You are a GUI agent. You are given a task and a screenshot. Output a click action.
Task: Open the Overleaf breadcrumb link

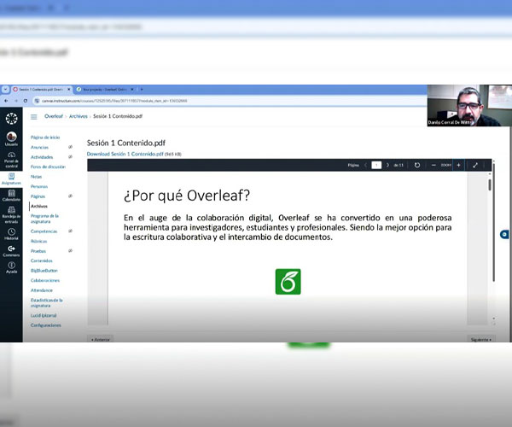[54, 116]
